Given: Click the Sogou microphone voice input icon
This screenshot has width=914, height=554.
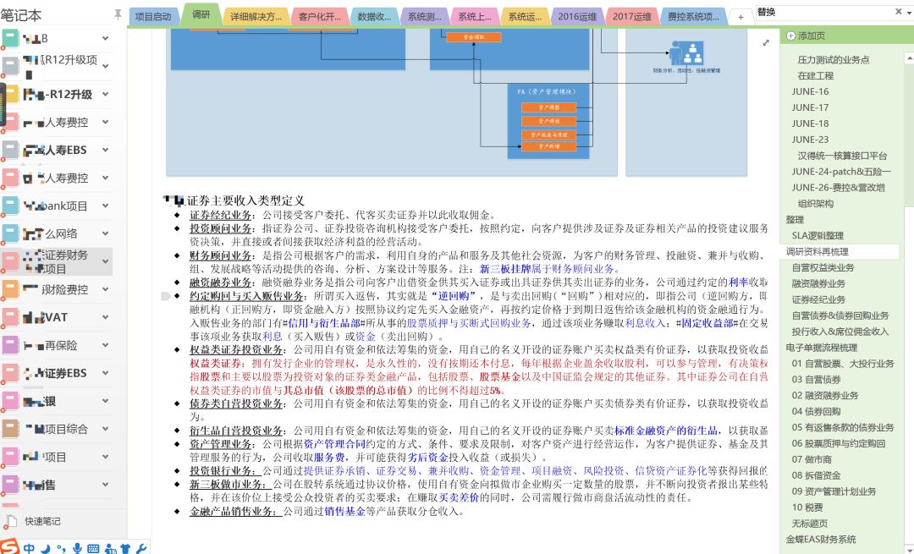Looking at the screenshot, I should pyautogui.click(x=78, y=548).
